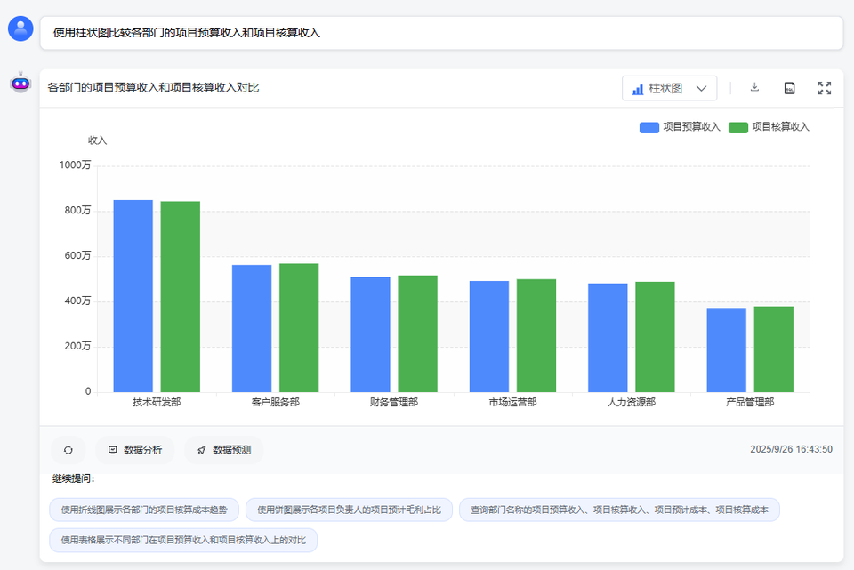
Task: Click the 200万 y-axis label
Action: coord(78,346)
